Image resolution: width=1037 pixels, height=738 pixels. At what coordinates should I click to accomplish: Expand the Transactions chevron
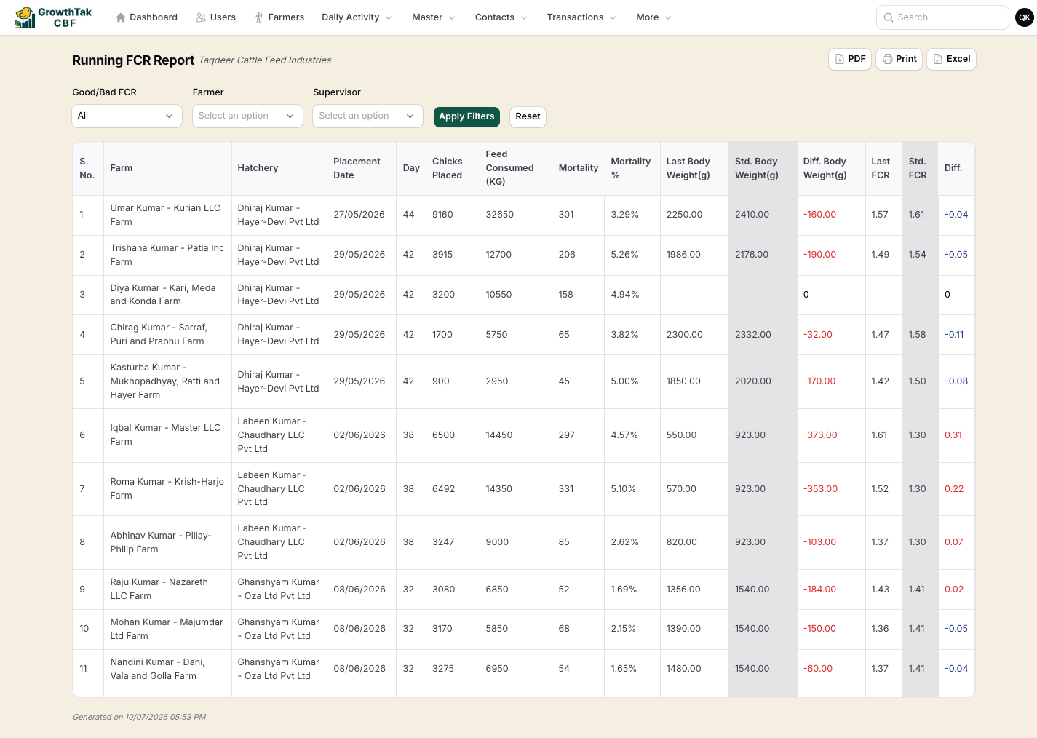tap(613, 18)
